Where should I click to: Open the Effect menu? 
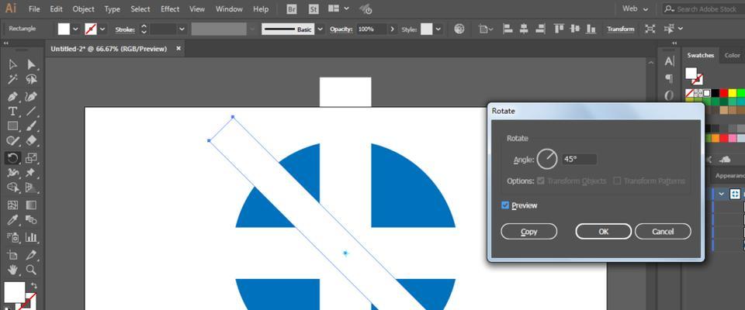[170, 9]
